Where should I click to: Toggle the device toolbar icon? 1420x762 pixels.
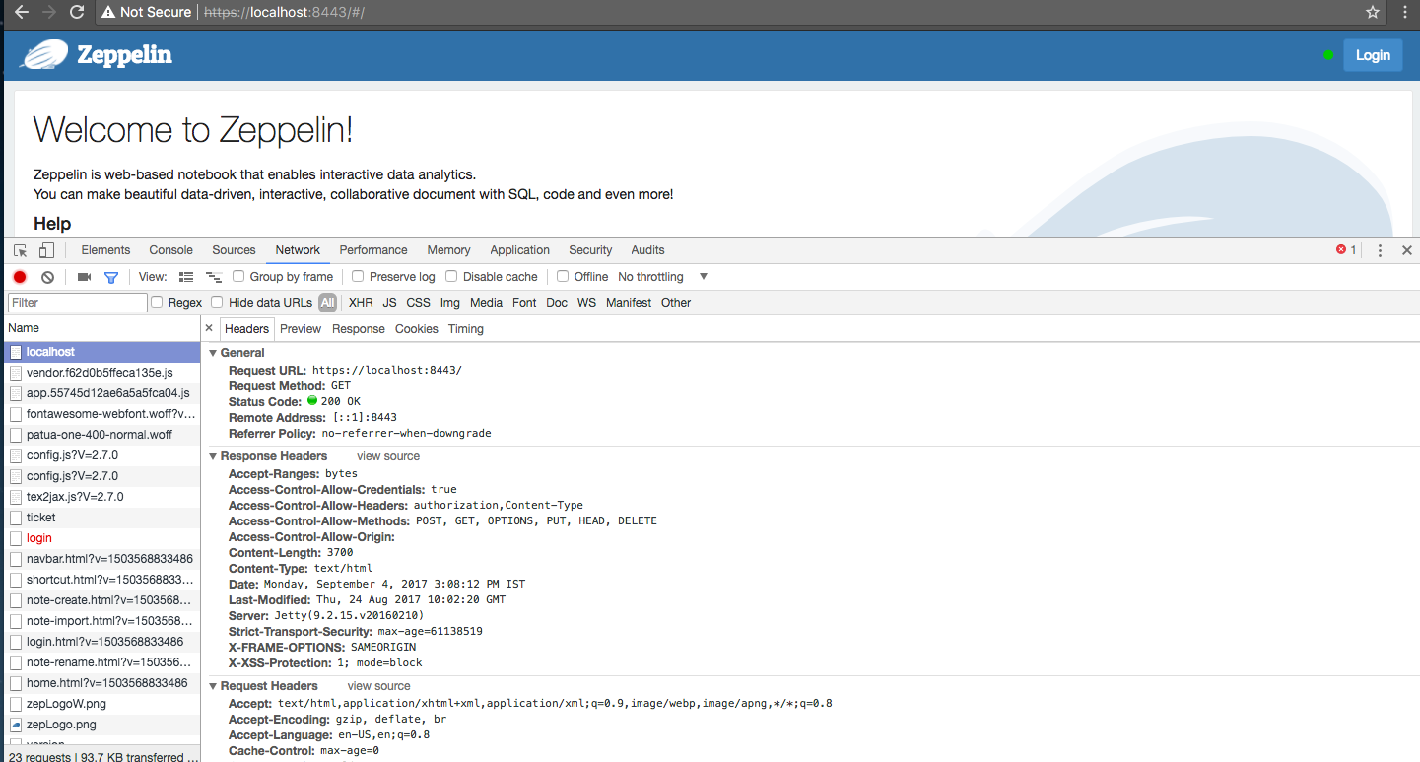pyautogui.click(x=46, y=250)
